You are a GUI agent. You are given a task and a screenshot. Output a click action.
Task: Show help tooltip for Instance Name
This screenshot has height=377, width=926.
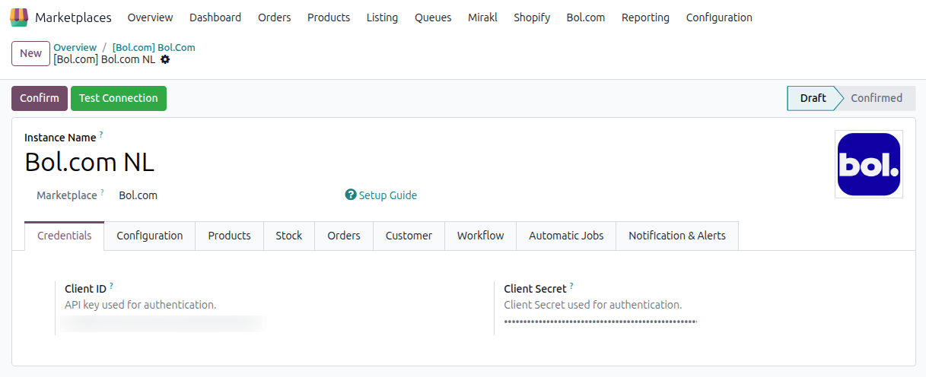[x=101, y=135]
